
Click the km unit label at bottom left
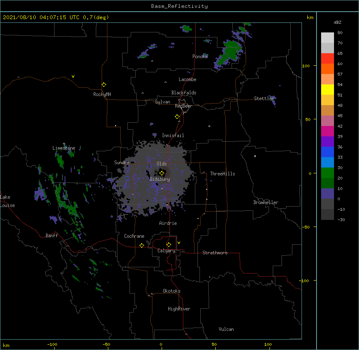coord(6,345)
